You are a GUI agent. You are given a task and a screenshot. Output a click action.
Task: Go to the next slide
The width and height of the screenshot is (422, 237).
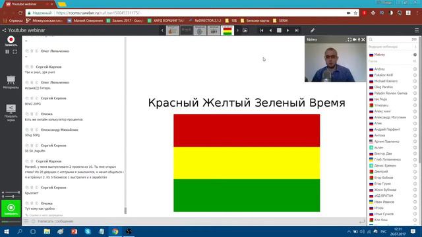point(287,30)
